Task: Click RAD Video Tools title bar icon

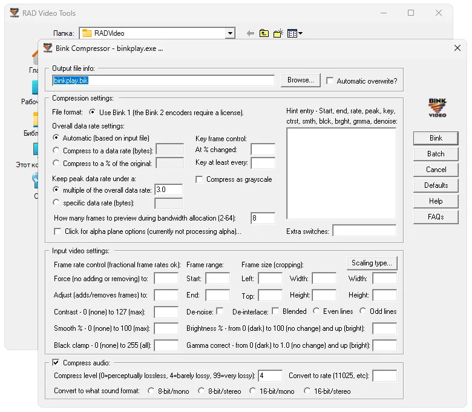Action: tap(15, 13)
